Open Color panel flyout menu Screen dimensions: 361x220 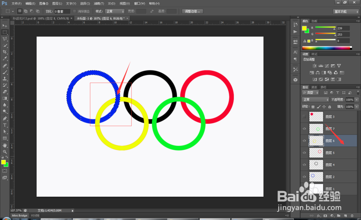click(x=357, y=21)
